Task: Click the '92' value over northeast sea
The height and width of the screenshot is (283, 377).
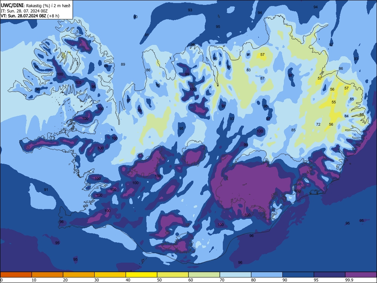Action: point(331,45)
